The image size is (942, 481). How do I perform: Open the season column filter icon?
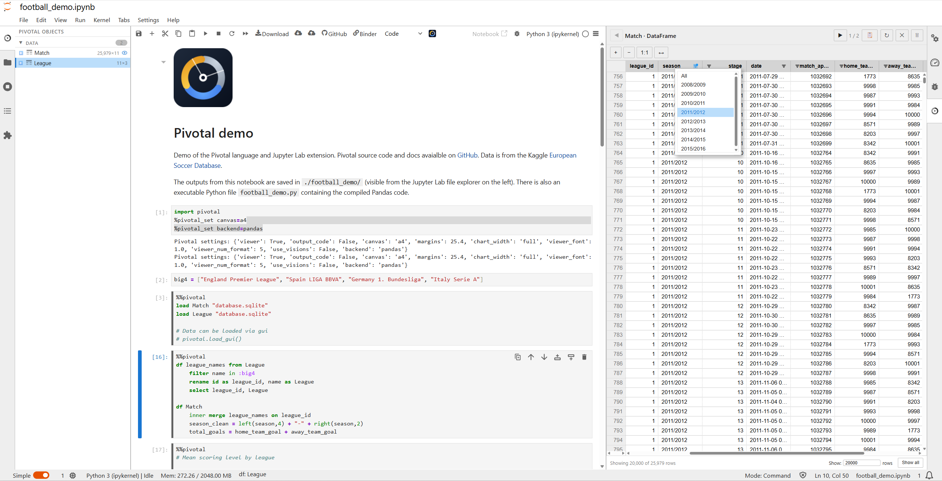click(x=695, y=66)
